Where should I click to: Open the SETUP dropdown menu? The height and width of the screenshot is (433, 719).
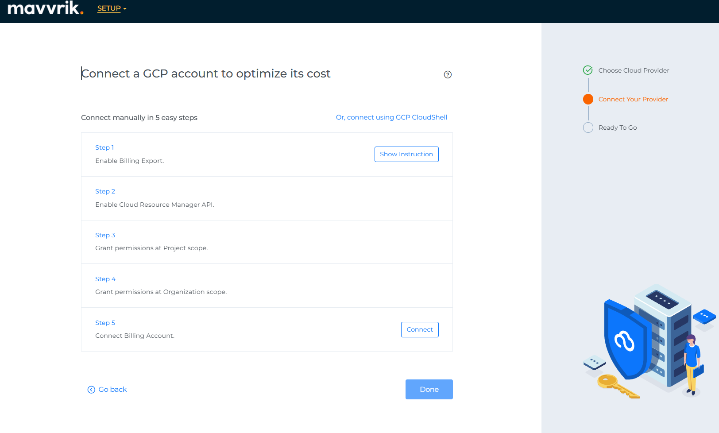112,8
